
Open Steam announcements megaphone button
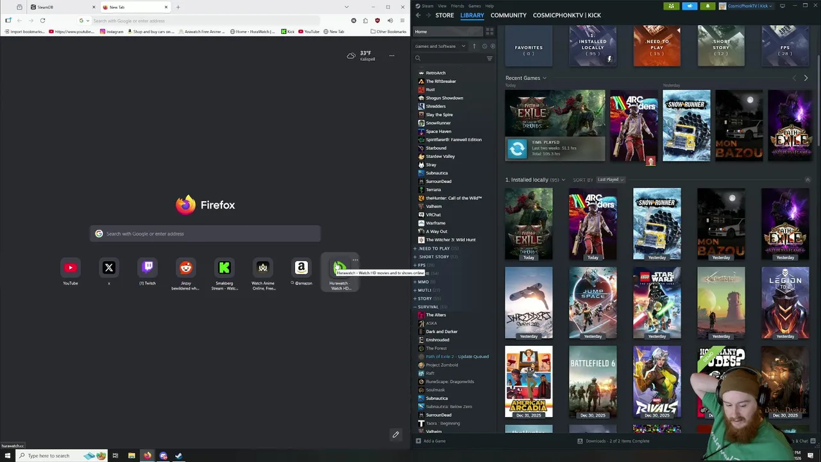690,6
